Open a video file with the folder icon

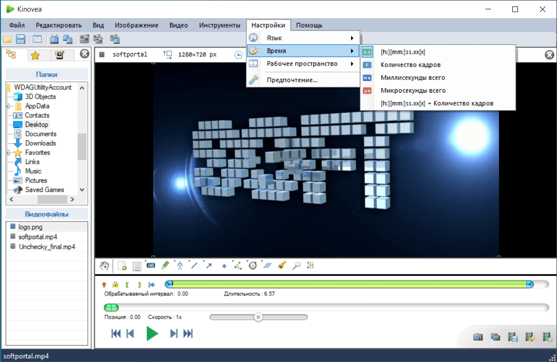point(7,39)
